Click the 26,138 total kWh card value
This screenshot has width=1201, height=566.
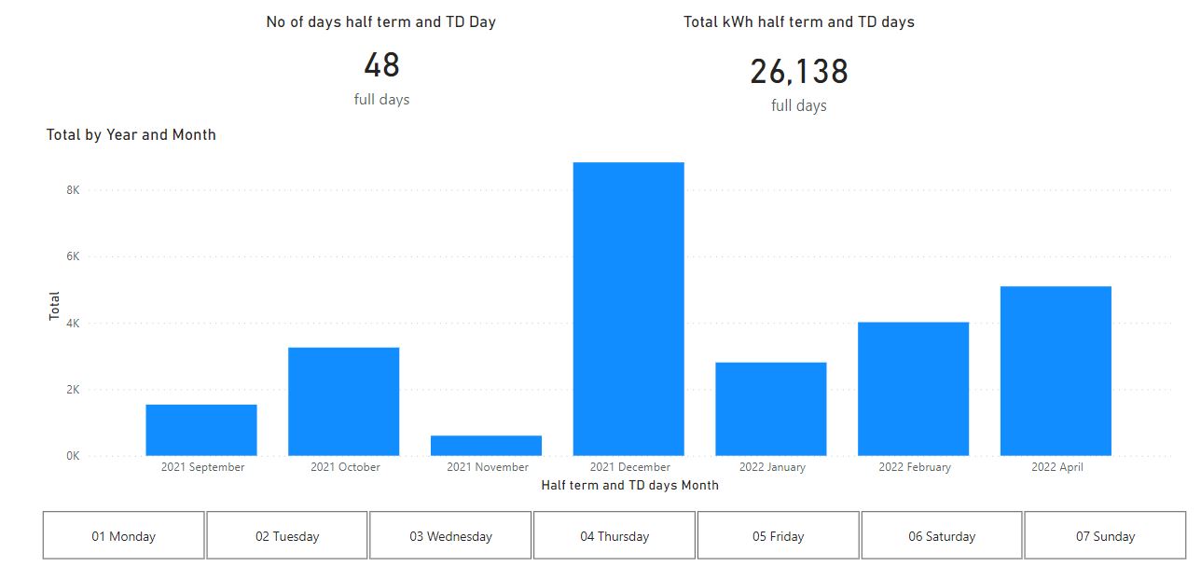(x=799, y=72)
